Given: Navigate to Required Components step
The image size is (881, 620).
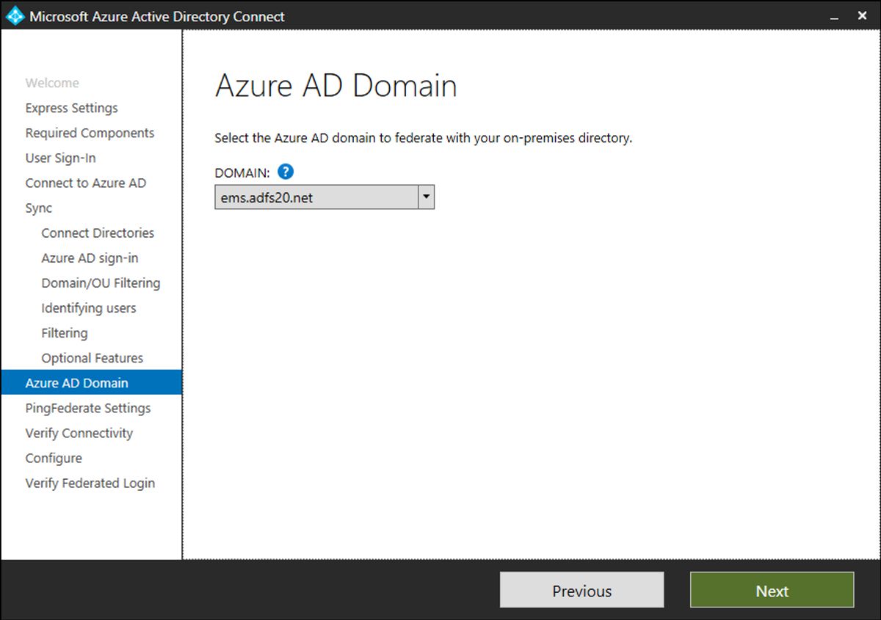Looking at the screenshot, I should (x=90, y=133).
